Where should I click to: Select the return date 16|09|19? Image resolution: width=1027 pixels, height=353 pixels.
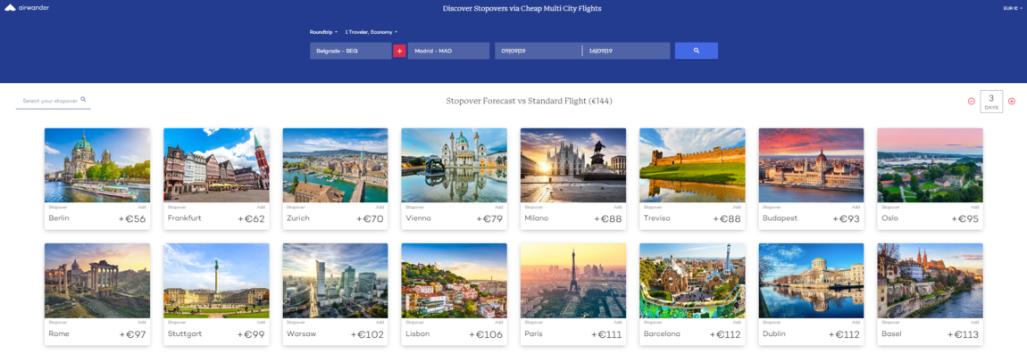(626, 50)
